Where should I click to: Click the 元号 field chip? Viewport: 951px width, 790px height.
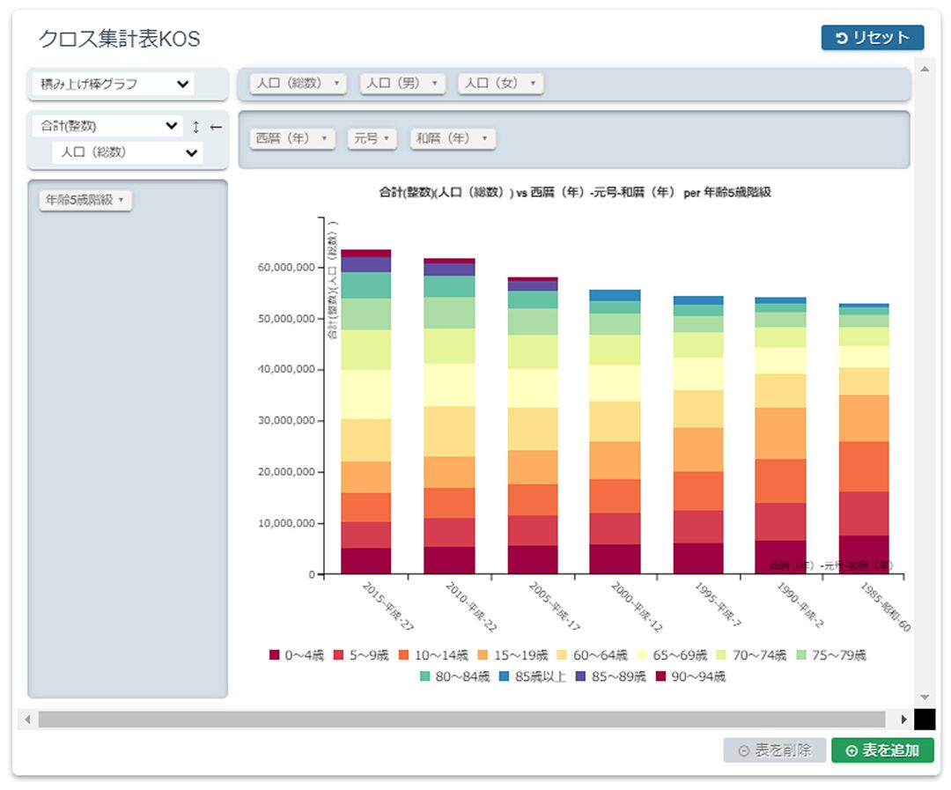372,138
